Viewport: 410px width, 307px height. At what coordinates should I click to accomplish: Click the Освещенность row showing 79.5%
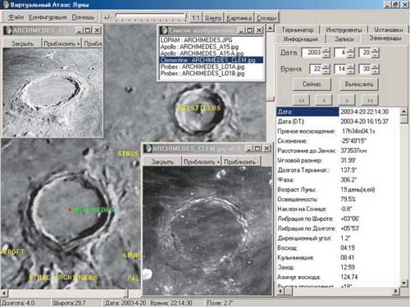pos(338,199)
